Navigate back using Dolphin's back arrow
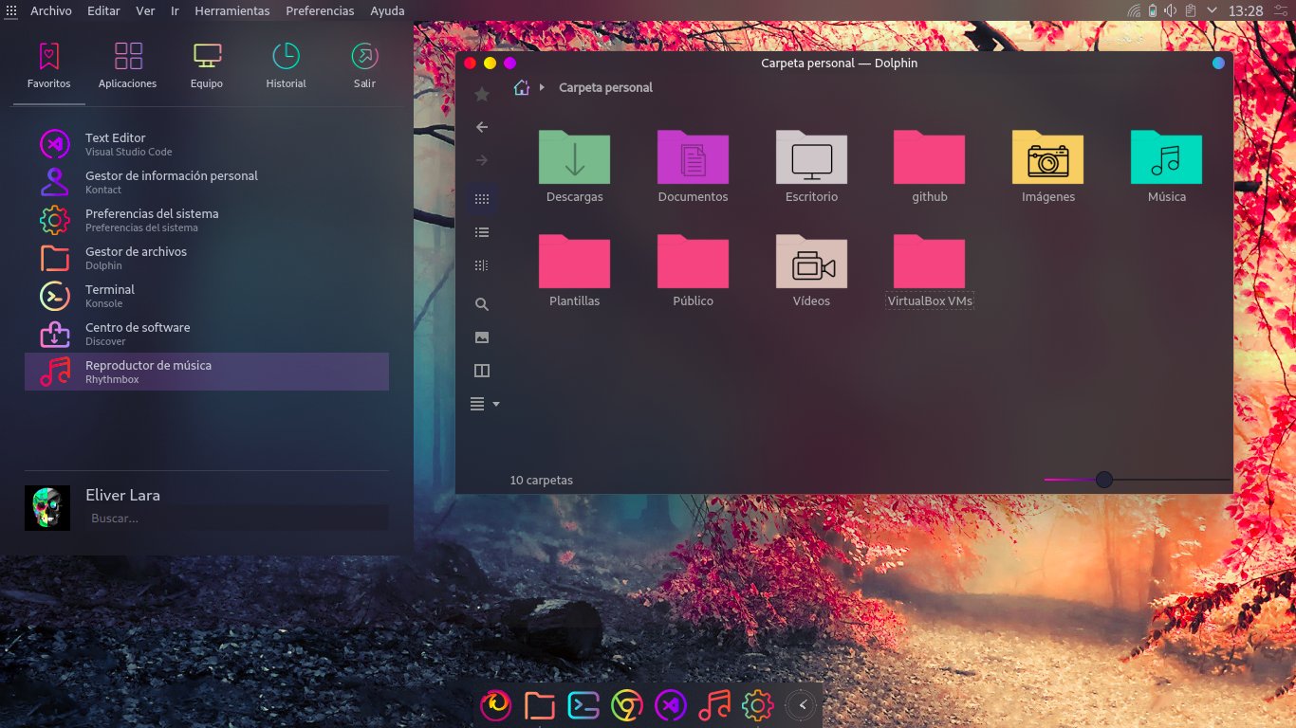Image resolution: width=1296 pixels, height=728 pixels. click(482, 126)
